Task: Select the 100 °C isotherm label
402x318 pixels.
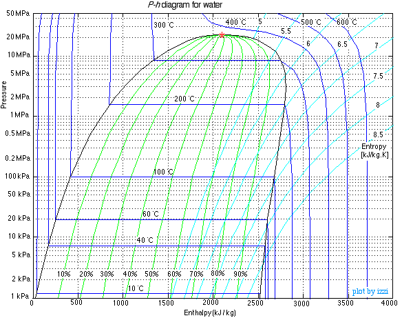Action: 163,172
